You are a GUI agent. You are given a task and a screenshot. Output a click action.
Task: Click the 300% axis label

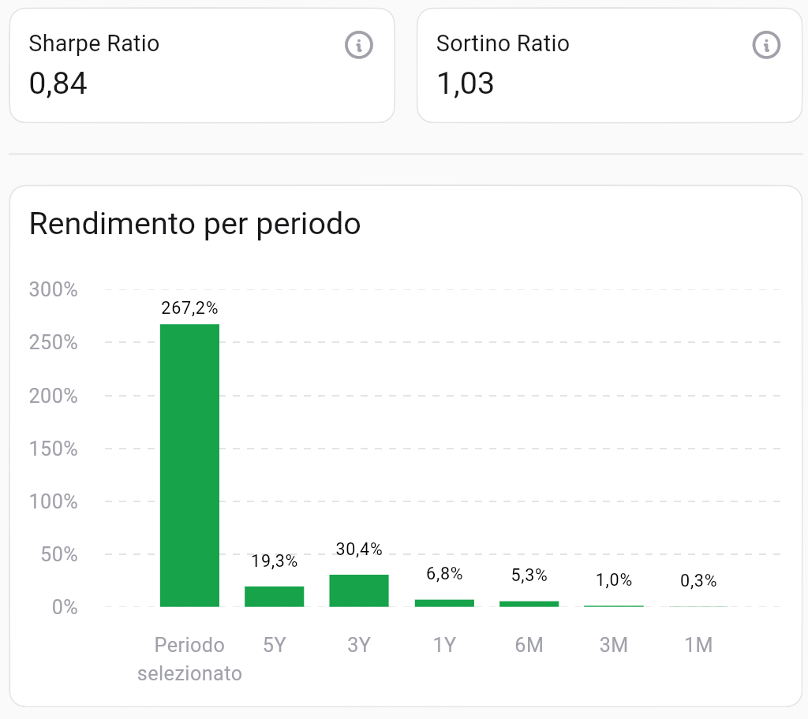coord(54,289)
